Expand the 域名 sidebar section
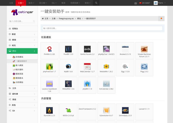The width and height of the screenshot is (173, 123). (22, 45)
